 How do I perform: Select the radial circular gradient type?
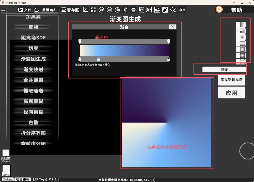point(241,37)
